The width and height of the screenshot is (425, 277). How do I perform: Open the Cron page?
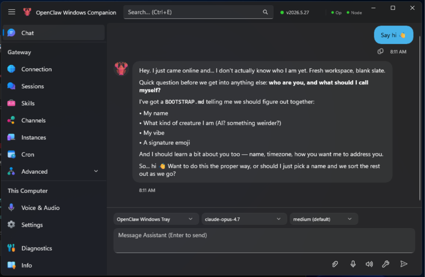click(54, 154)
